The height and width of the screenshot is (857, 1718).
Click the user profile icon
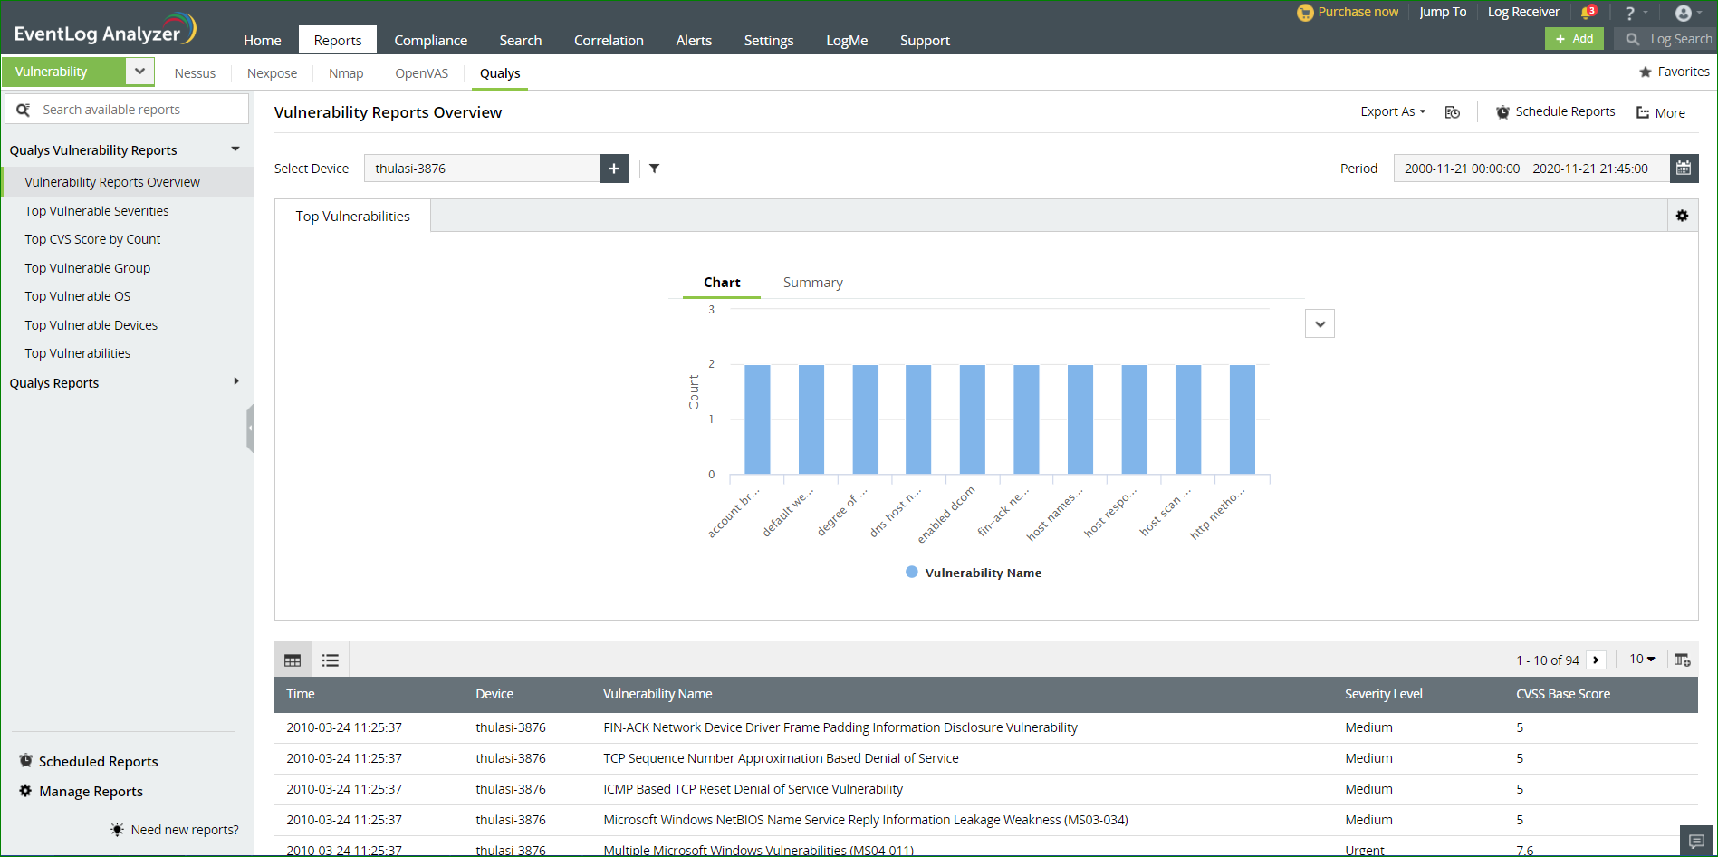coord(1684,13)
